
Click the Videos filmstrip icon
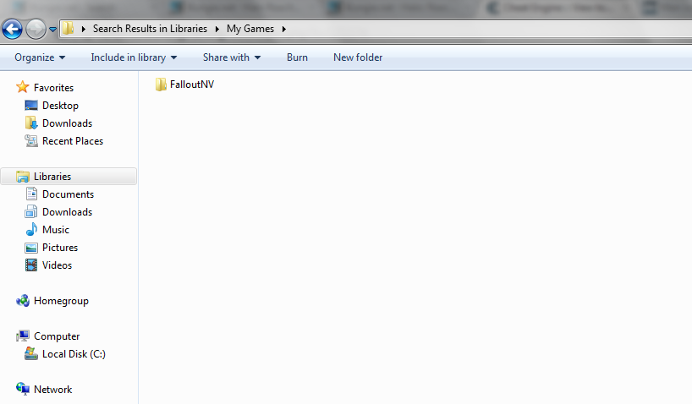31,265
